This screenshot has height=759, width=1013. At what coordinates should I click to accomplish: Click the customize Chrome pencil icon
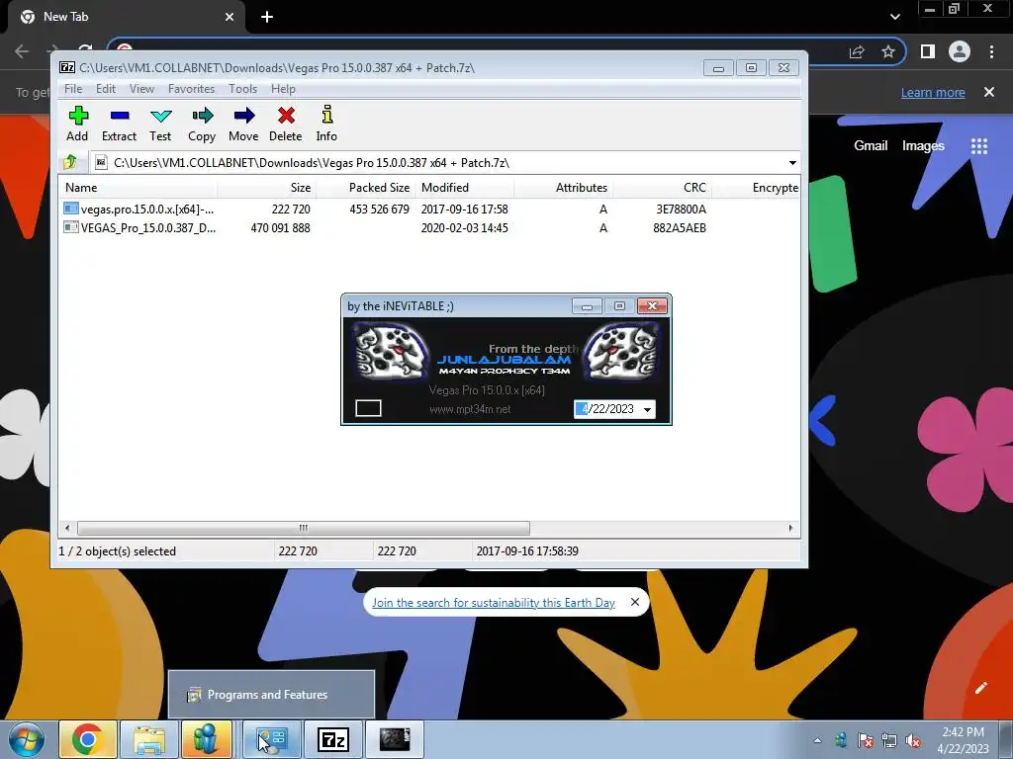click(980, 688)
